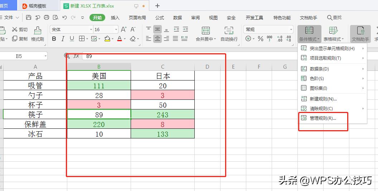Click the eraser clear-format icon
The image size is (378, 191).
133,39
